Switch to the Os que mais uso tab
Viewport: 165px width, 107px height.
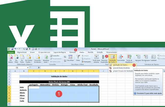click(44, 52)
